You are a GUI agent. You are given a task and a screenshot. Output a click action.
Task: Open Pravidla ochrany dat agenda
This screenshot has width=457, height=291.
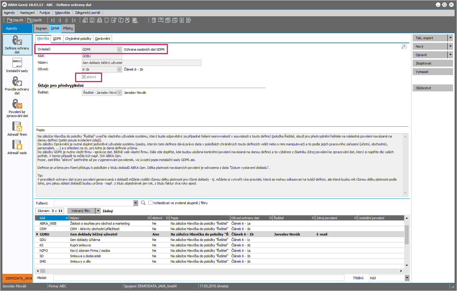17,85
